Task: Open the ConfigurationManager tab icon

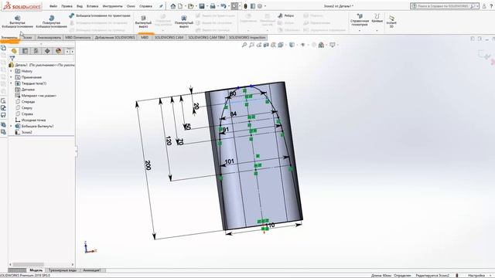Action: (x=36, y=51)
